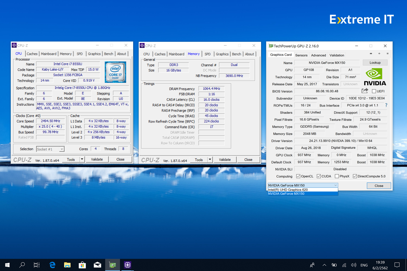Toggle the OpenCL checkbox

[x=298, y=176]
